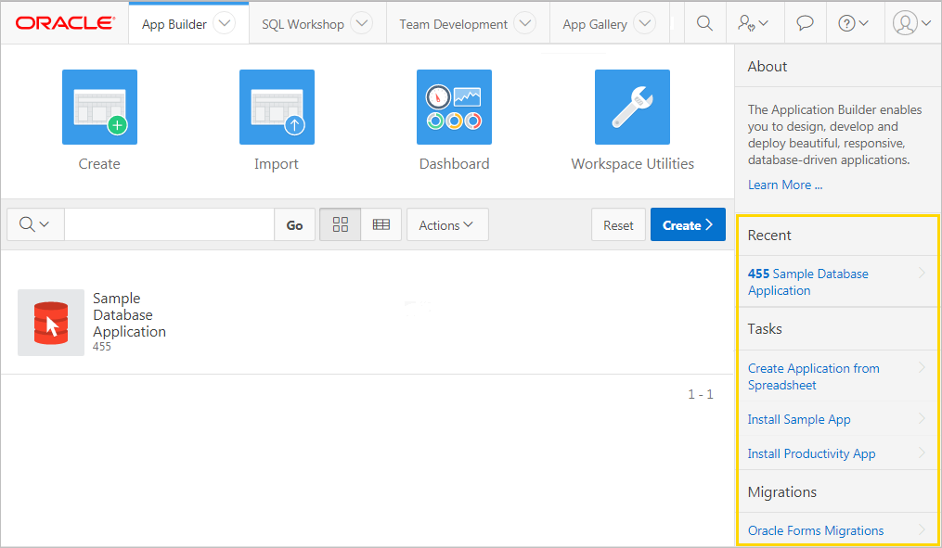This screenshot has height=548, width=942.
Task: Open the Import application icon
Action: pyautogui.click(x=277, y=107)
